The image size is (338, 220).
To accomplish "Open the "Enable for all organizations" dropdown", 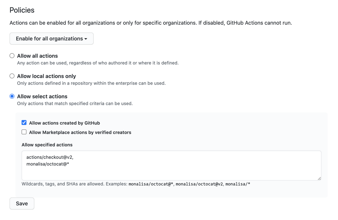I will tap(51, 38).
